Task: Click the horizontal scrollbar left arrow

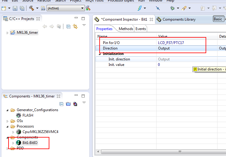Action: pos(98,152)
